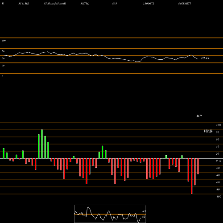Click the -80 label on MR axis
Screen dimensions: 223x223
pos(218,190)
